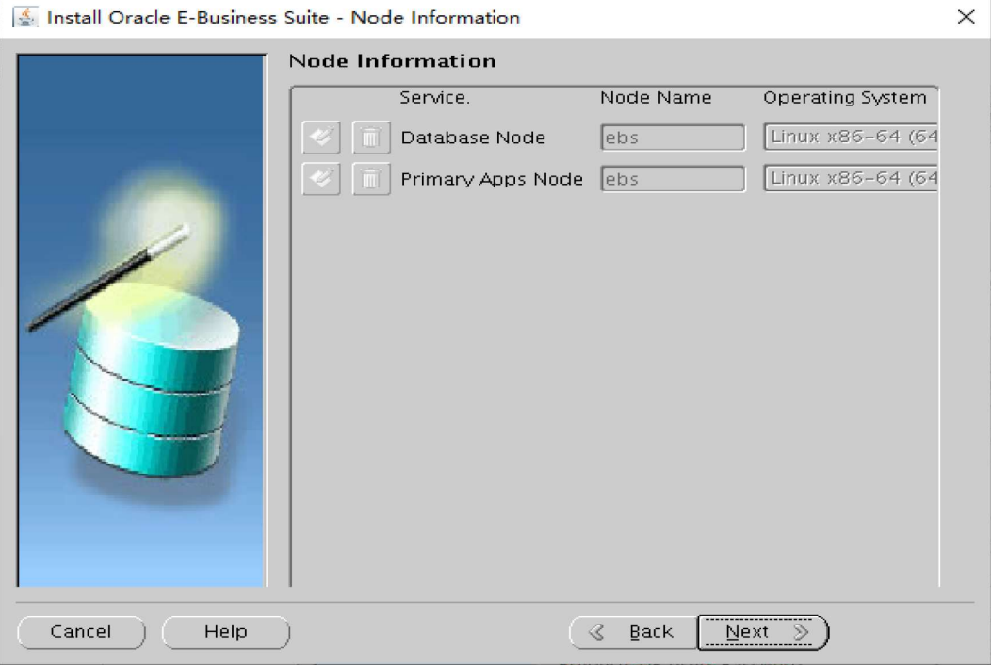
Task: Click the edit icon for Primary Apps Node
Action: click(x=321, y=179)
